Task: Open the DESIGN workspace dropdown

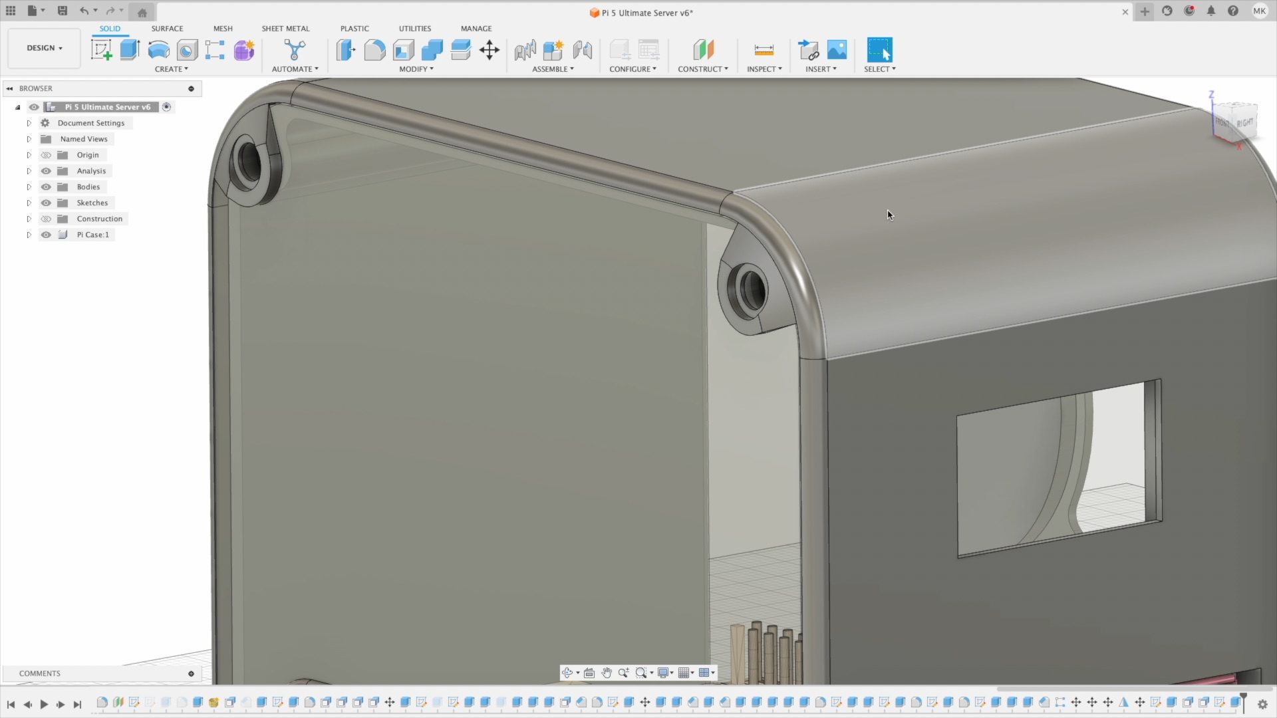Action: click(x=45, y=48)
